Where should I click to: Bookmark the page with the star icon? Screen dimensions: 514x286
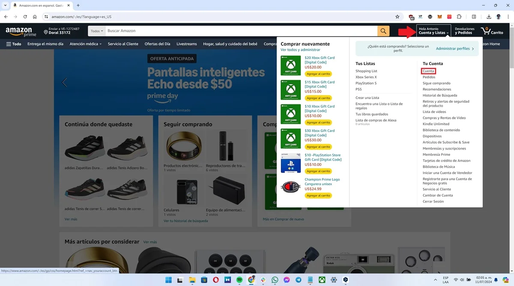coord(397,16)
